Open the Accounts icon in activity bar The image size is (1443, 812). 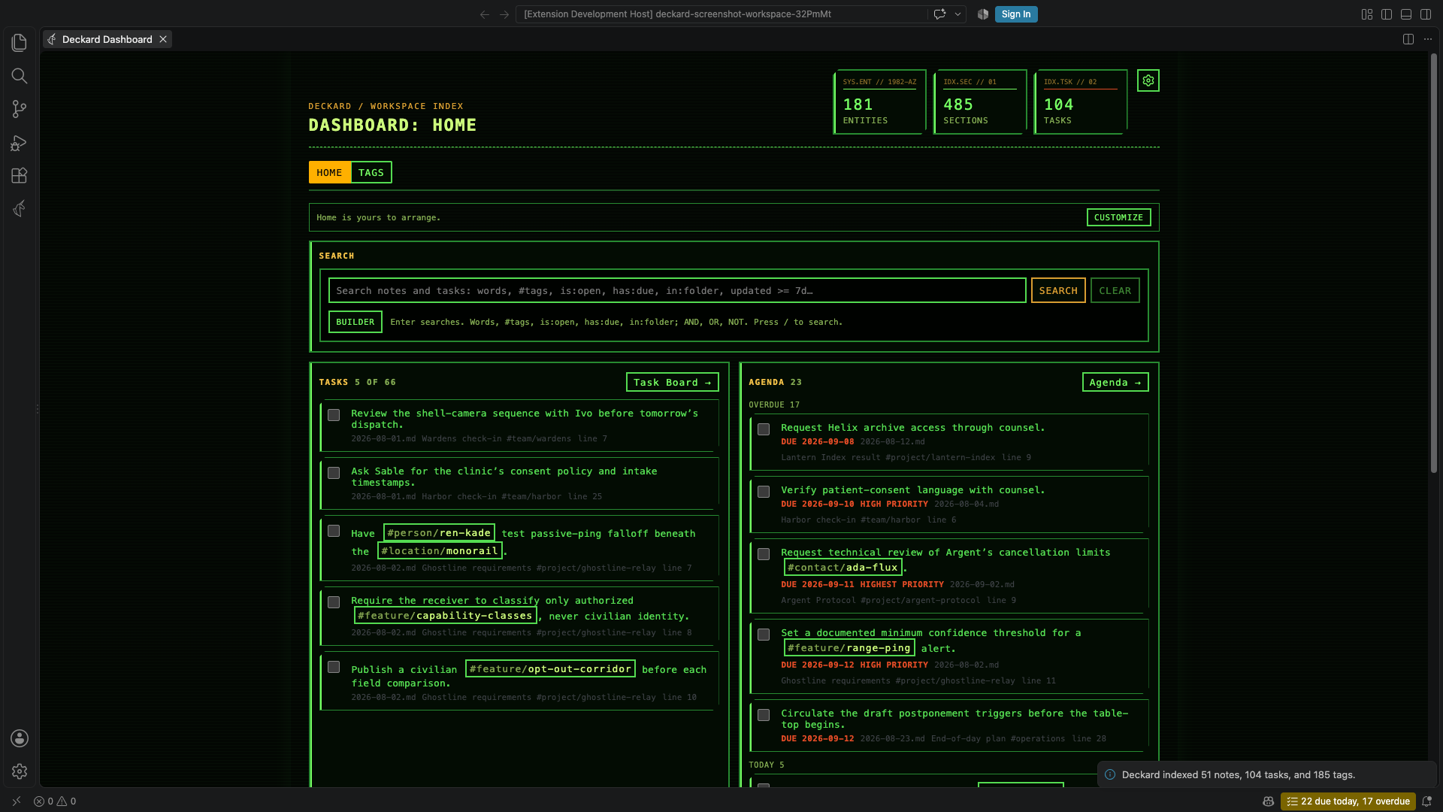click(20, 738)
